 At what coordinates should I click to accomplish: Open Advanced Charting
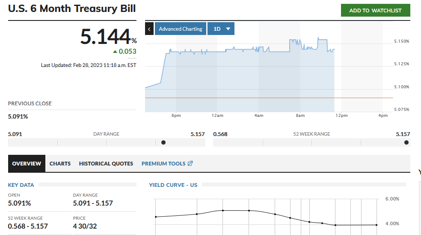[x=181, y=29]
